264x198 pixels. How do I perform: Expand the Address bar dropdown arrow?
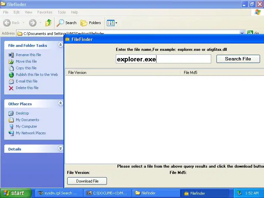pyautogui.click(x=242, y=33)
